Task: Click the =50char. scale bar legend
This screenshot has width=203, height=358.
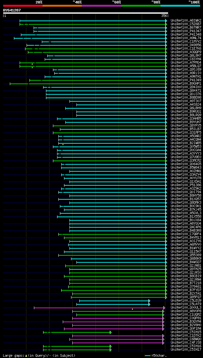Action: point(156,355)
